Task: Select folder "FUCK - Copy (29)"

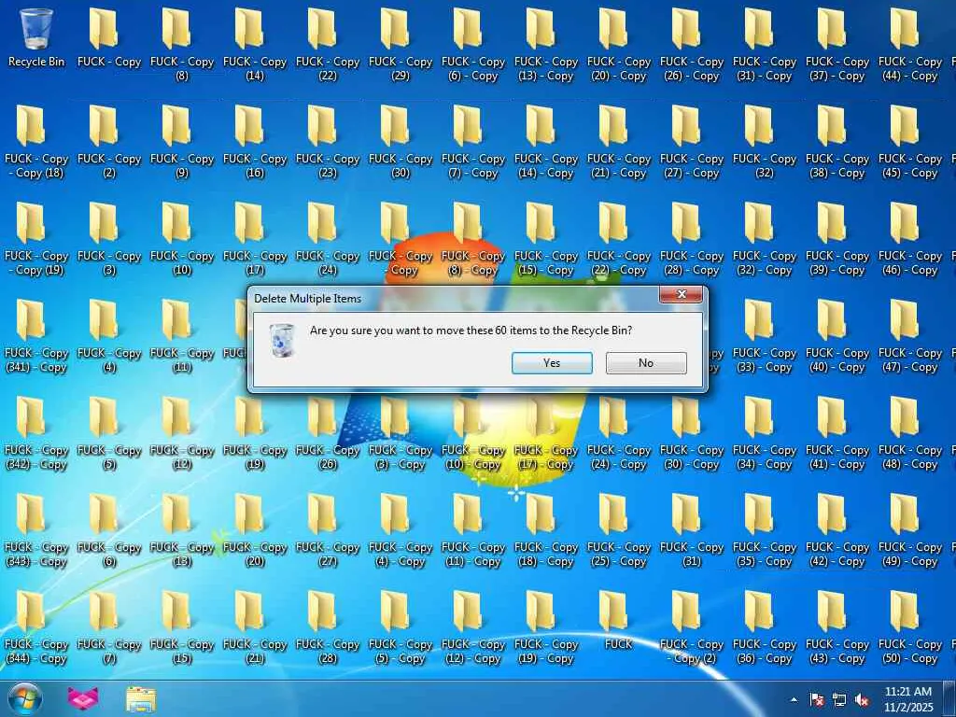Action: [x=400, y=45]
